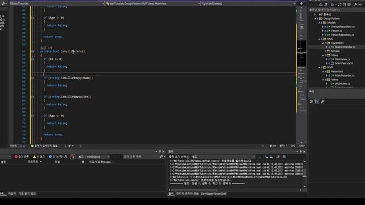The height and width of the screenshot is (205, 365).
Task: Open the Build + IntelliSense dropdown
Action: (94, 157)
